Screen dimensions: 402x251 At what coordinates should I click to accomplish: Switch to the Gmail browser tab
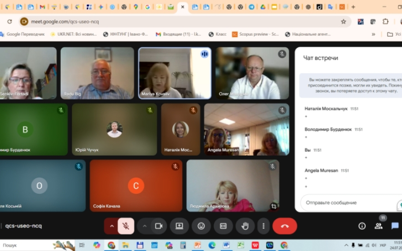(x=42, y=7)
